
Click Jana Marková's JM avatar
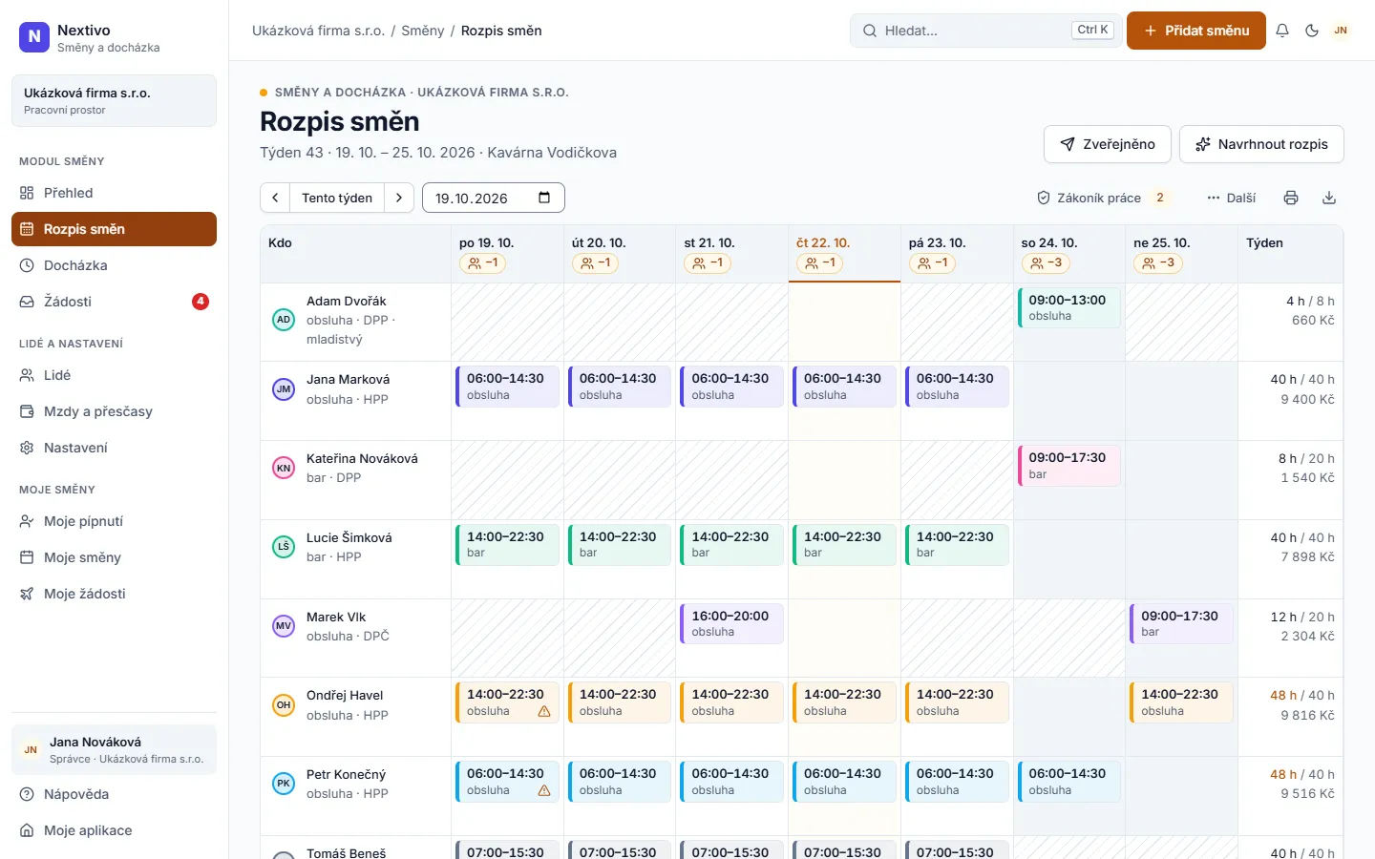point(284,389)
